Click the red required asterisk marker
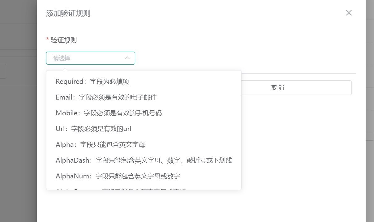The height and width of the screenshot is (222, 374). point(47,39)
